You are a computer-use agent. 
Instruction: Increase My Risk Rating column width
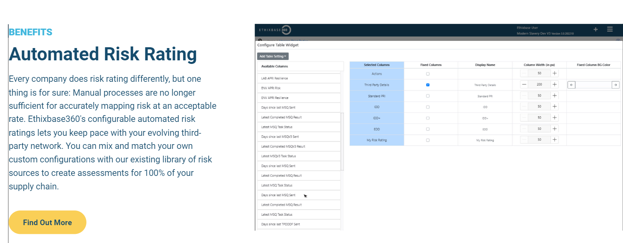[554, 140]
